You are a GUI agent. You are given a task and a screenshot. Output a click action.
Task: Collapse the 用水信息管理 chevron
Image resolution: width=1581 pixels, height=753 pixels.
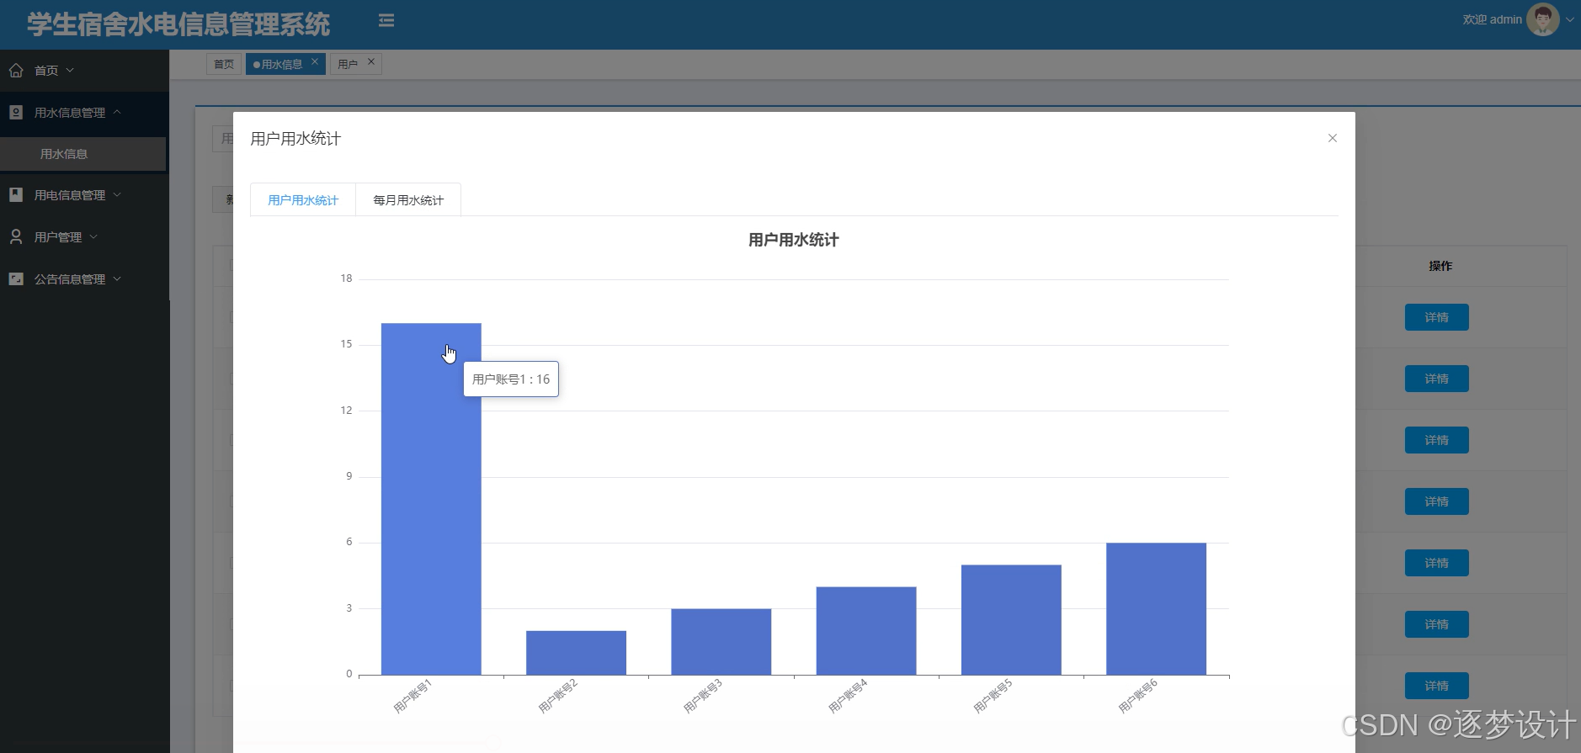point(117,112)
